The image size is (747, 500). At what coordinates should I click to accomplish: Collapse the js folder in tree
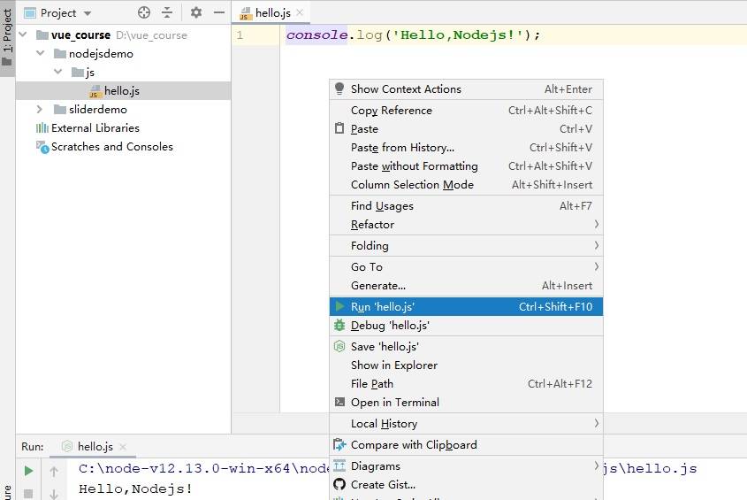point(57,72)
